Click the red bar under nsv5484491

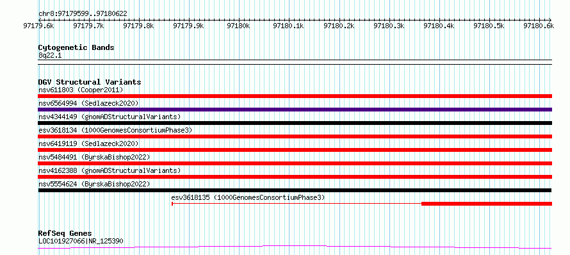(x=295, y=163)
